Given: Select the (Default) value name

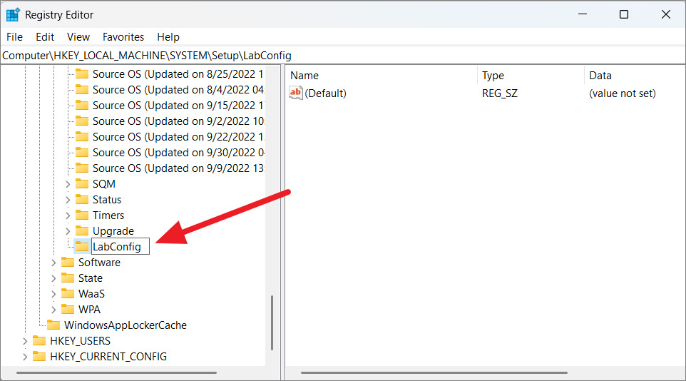Looking at the screenshot, I should pos(325,93).
